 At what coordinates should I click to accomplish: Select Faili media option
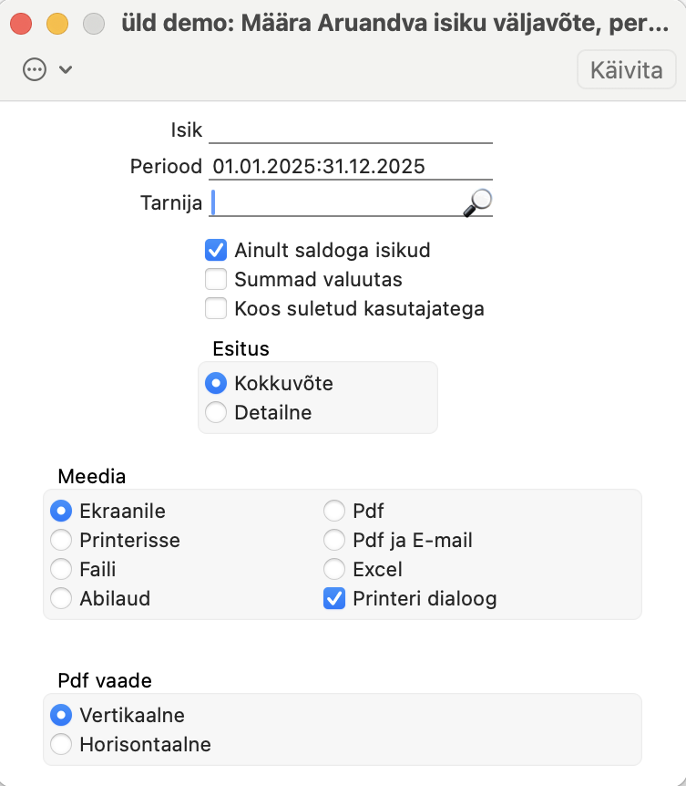coord(61,570)
